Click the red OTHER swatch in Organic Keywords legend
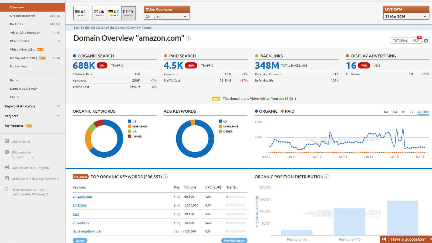The height and width of the screenshot is (243, 432). coord(130,136)
